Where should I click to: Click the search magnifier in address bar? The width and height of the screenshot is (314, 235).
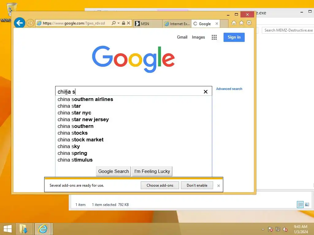click(113, 23)
